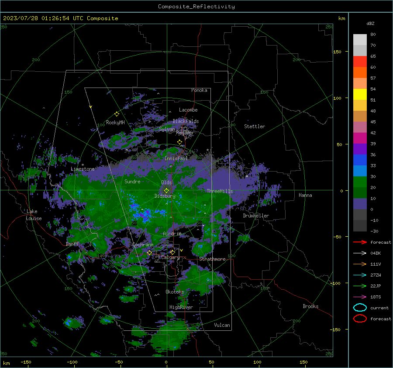This screenshot has height=368, width=393.
Task: Select the Brooks label
Action: (310, 306)
